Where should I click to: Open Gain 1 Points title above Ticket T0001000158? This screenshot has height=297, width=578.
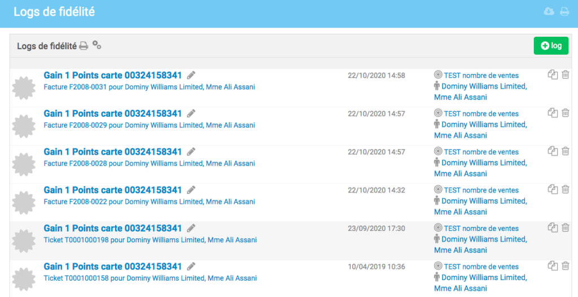pyautogui.click(x=113, y=267)
